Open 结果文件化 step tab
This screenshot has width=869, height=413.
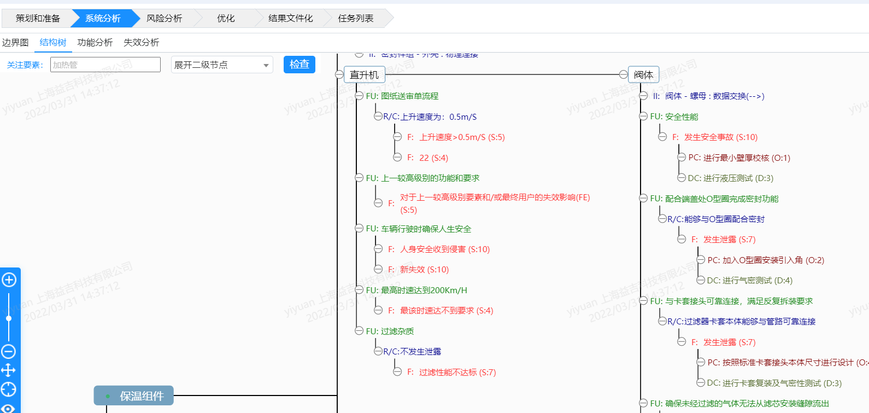tap(290, 19)
